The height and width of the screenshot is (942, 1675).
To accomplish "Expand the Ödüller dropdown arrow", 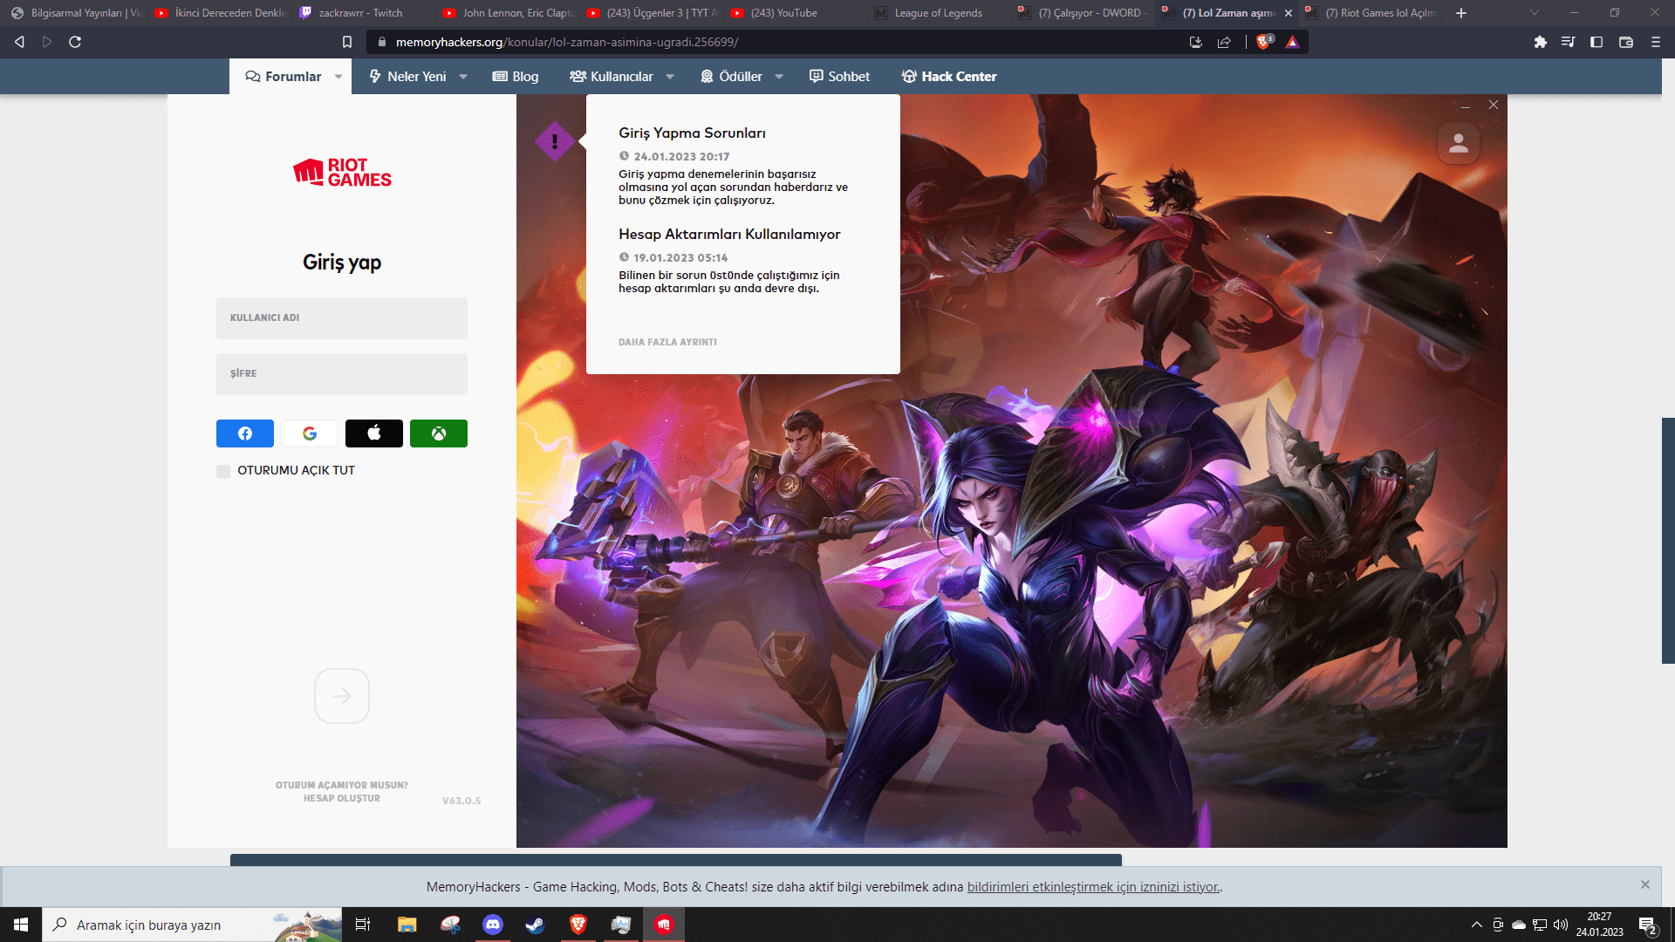I will pos(779,77).
